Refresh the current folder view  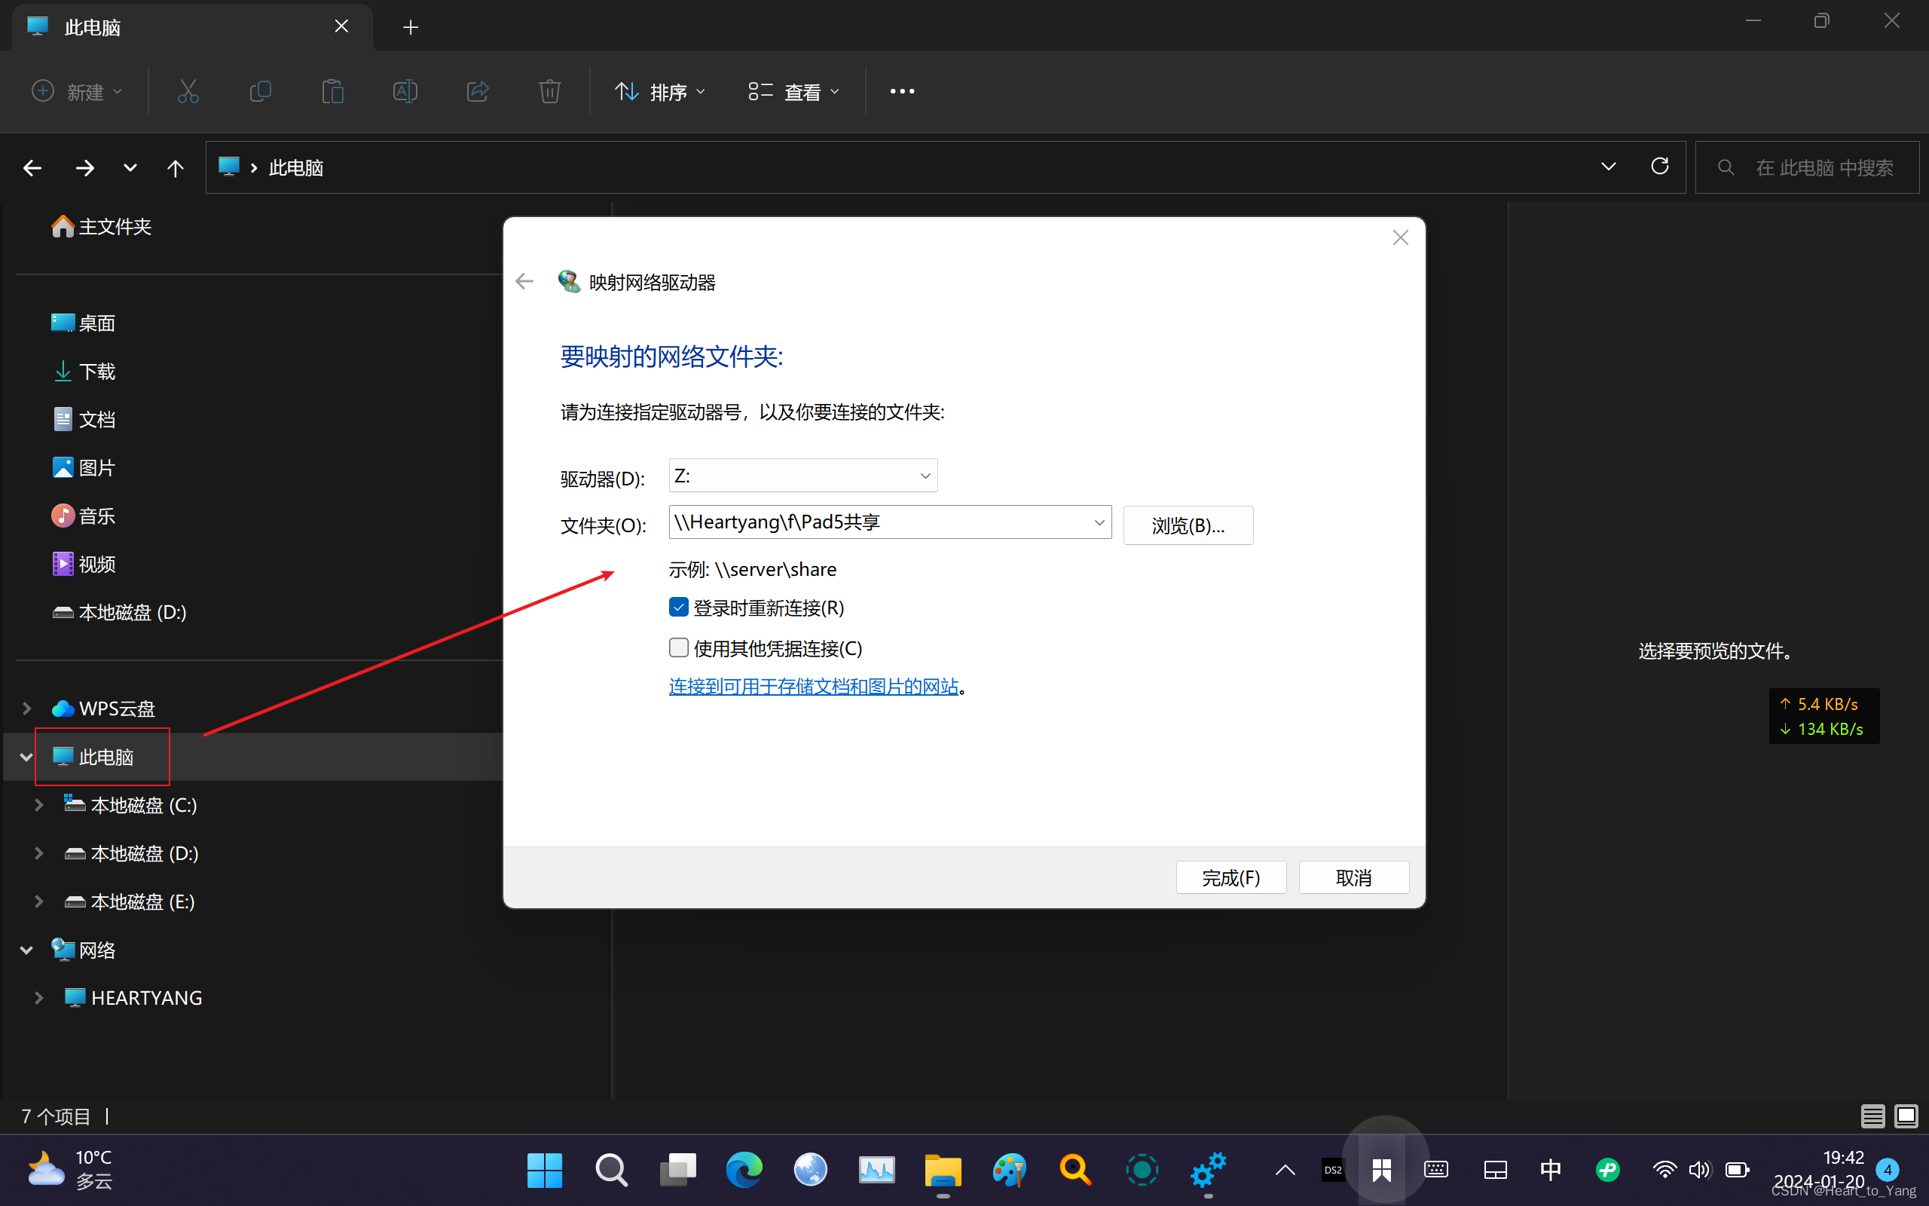click(x=1659, y=167)
